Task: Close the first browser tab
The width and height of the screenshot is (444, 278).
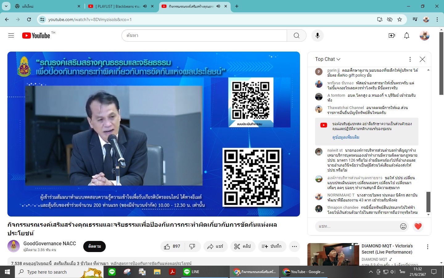Action: 79,6
